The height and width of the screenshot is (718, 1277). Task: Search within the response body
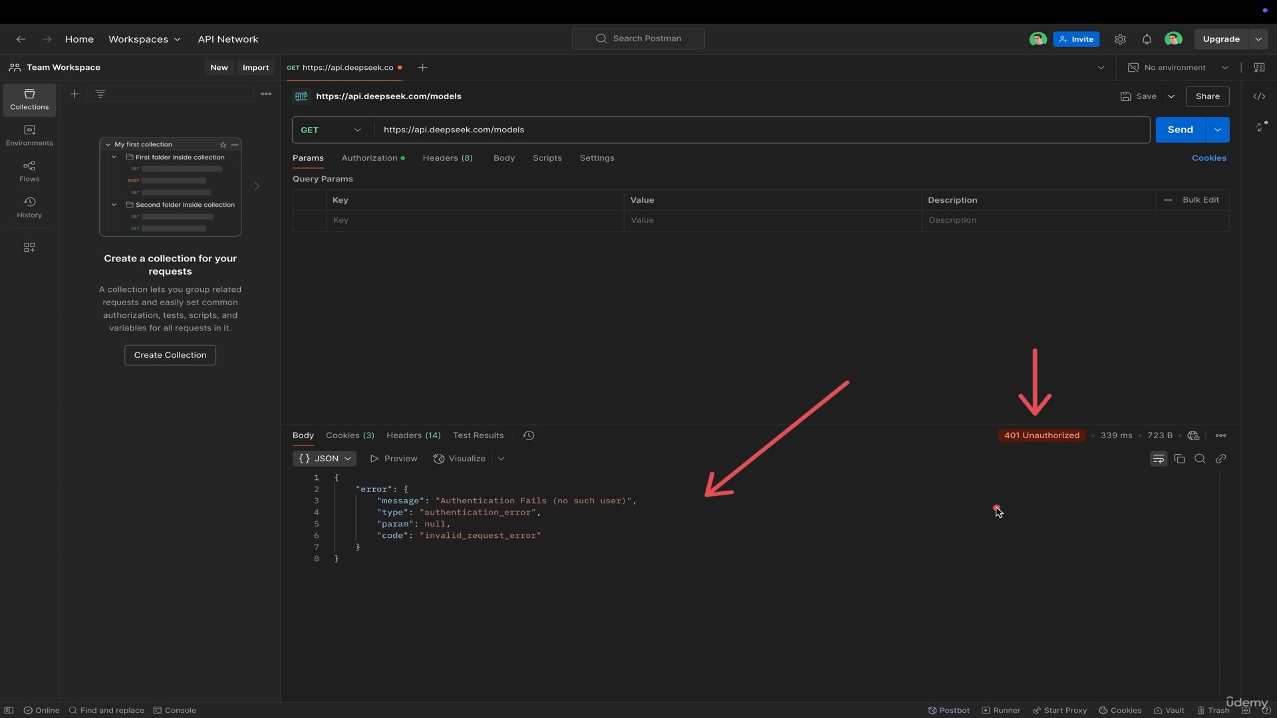1200,459
